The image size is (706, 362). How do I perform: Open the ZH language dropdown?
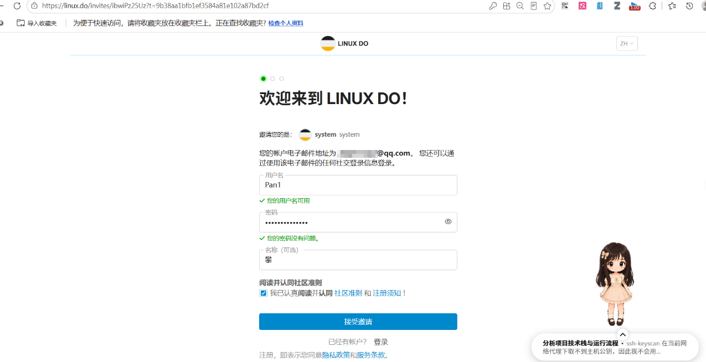pos(627,44)
